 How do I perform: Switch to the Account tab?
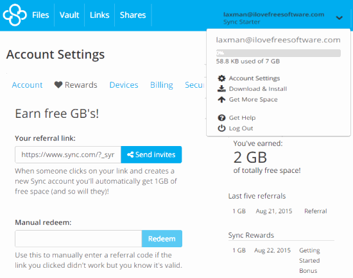27,85
